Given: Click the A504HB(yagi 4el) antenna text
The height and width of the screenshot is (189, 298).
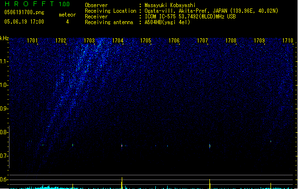Looking at the screenshot, I should point(167,22).
